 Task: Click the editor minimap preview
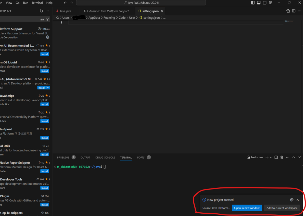289,21
